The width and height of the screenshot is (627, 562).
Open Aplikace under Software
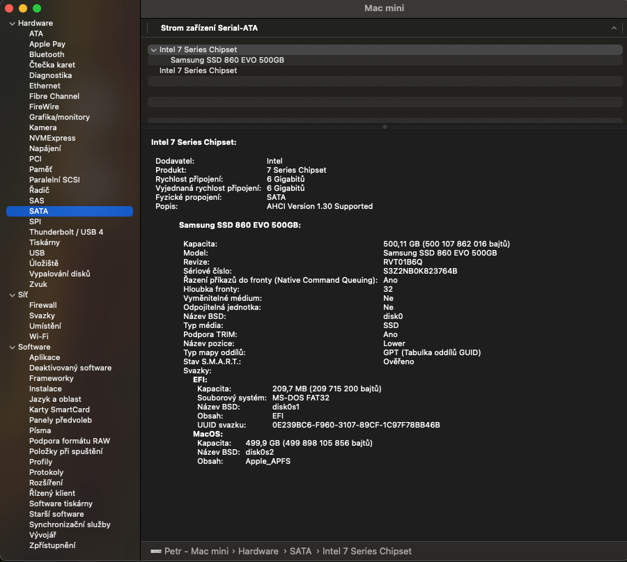(45, 357)
